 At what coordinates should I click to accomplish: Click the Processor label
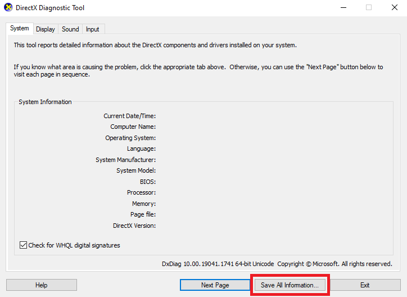coord(141,192)
